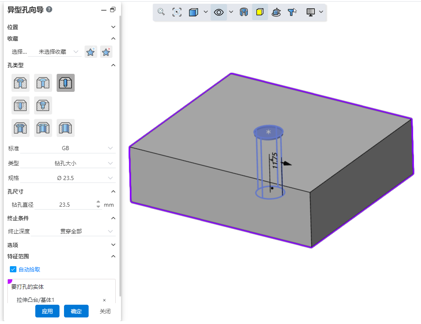421x324 pixels.
Task: Open the hole wizard help icon
Action: pos(49,9)
